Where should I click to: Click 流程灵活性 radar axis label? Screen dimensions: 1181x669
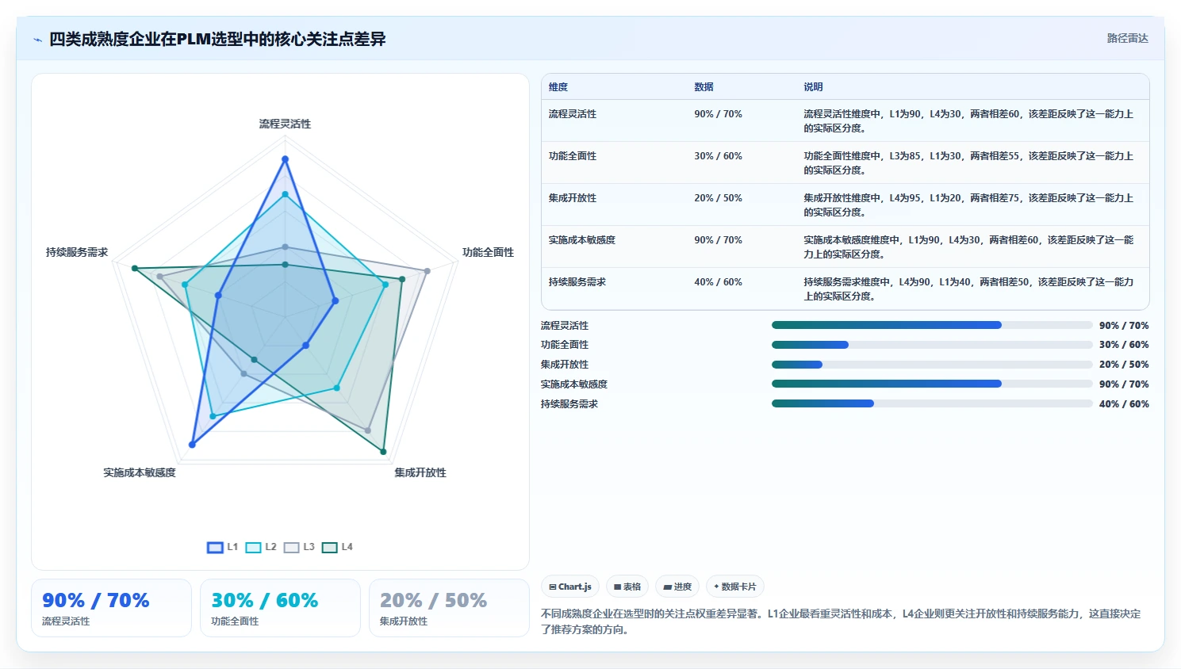click(285, 124)
